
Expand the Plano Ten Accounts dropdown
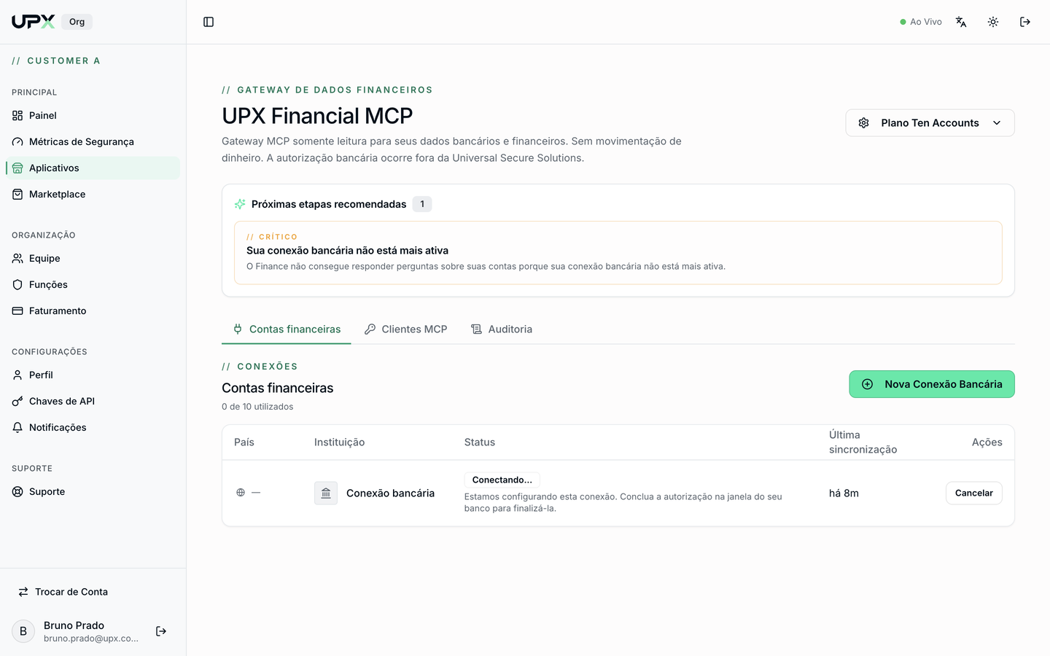[x=930, y=123]
